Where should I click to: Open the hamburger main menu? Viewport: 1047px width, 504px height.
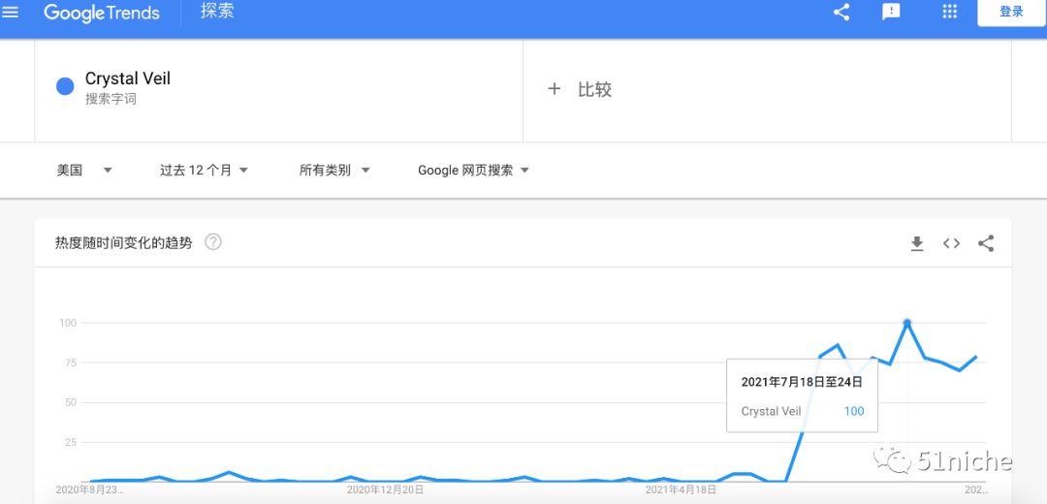coord(11,12)
